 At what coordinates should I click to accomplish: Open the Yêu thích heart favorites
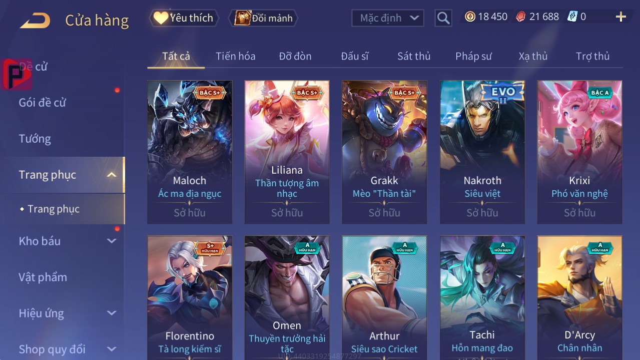[184, 18]
